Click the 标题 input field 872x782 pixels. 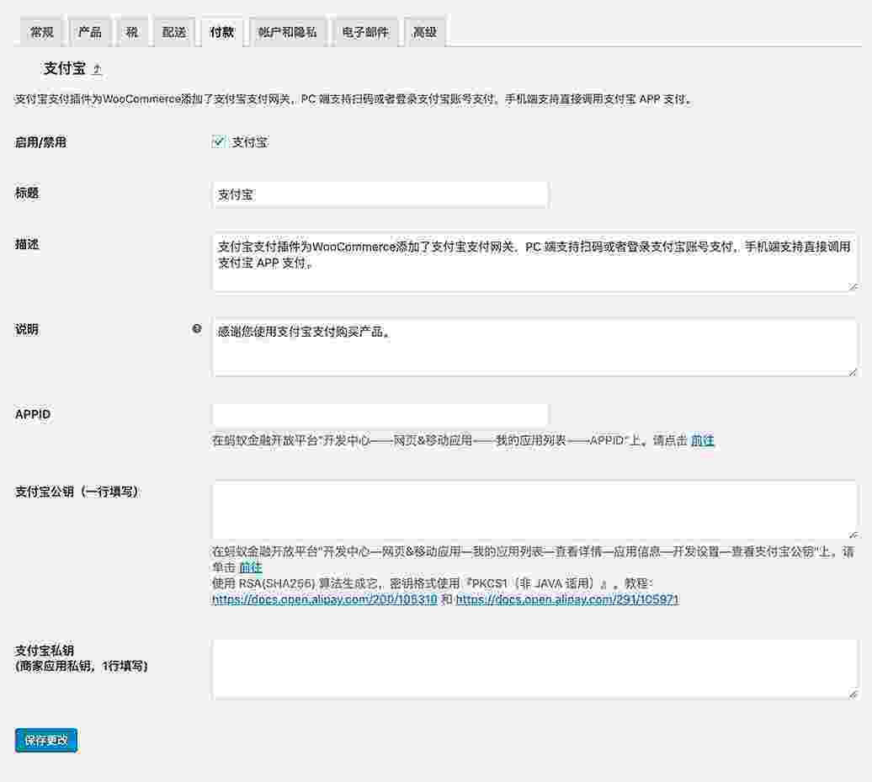click(x=380, y=194)
